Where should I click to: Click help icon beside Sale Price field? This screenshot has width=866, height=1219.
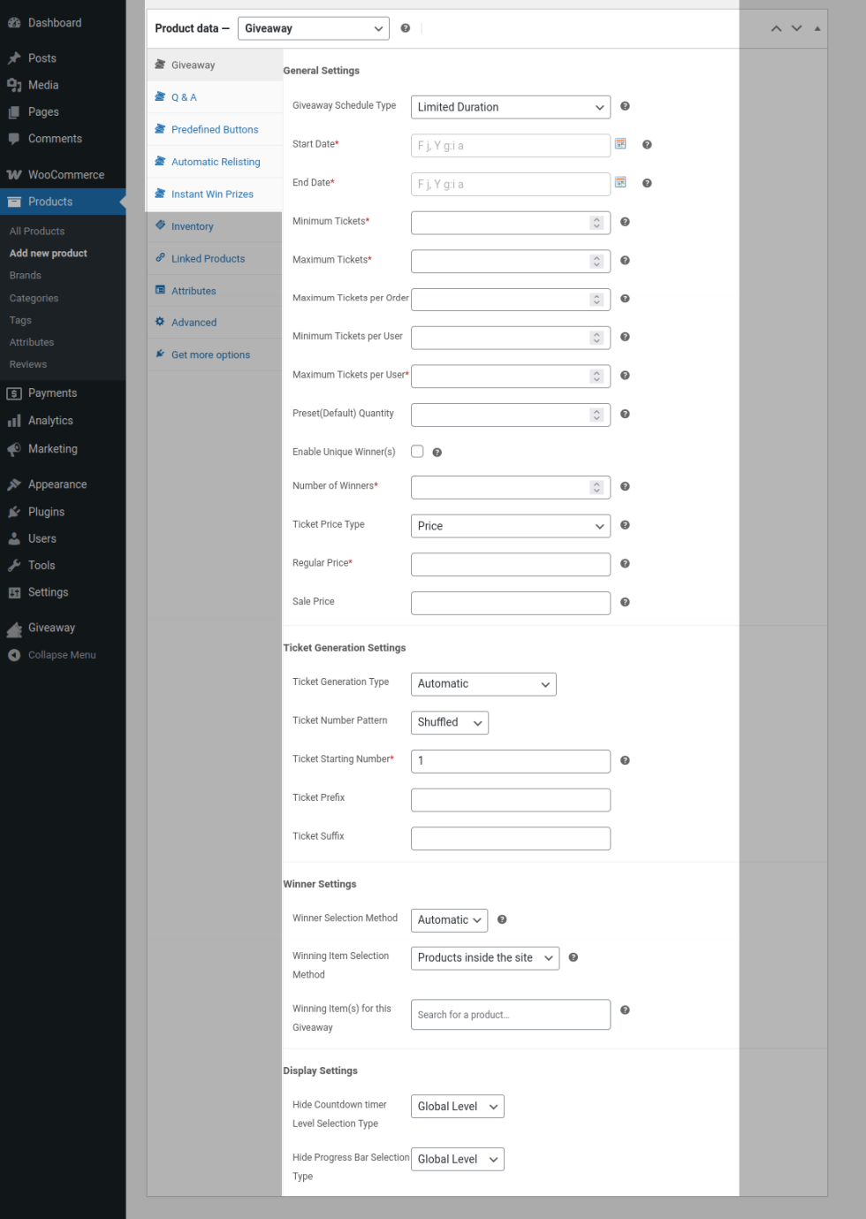tap(625, 602)
